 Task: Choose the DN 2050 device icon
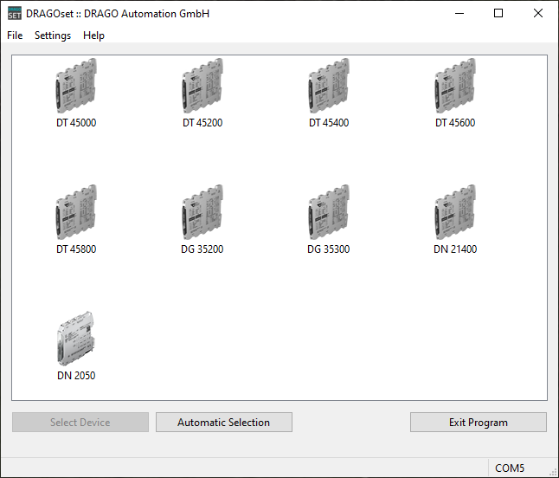pos(76,339)
